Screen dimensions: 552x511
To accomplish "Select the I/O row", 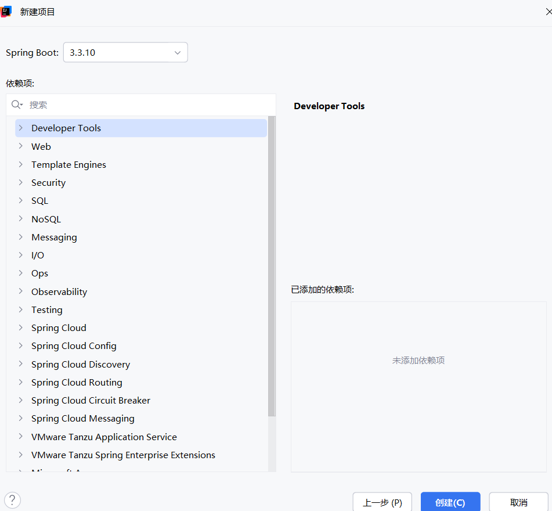I will tap(141, 255).
